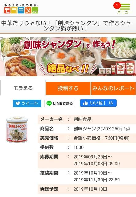
Task: Click the Facebook thumbs-up icon
Action: point(85,103)
